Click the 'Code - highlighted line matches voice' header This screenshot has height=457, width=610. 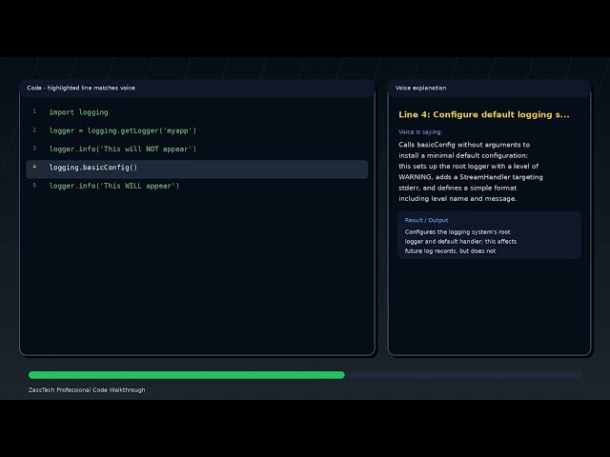click(81, 88)
